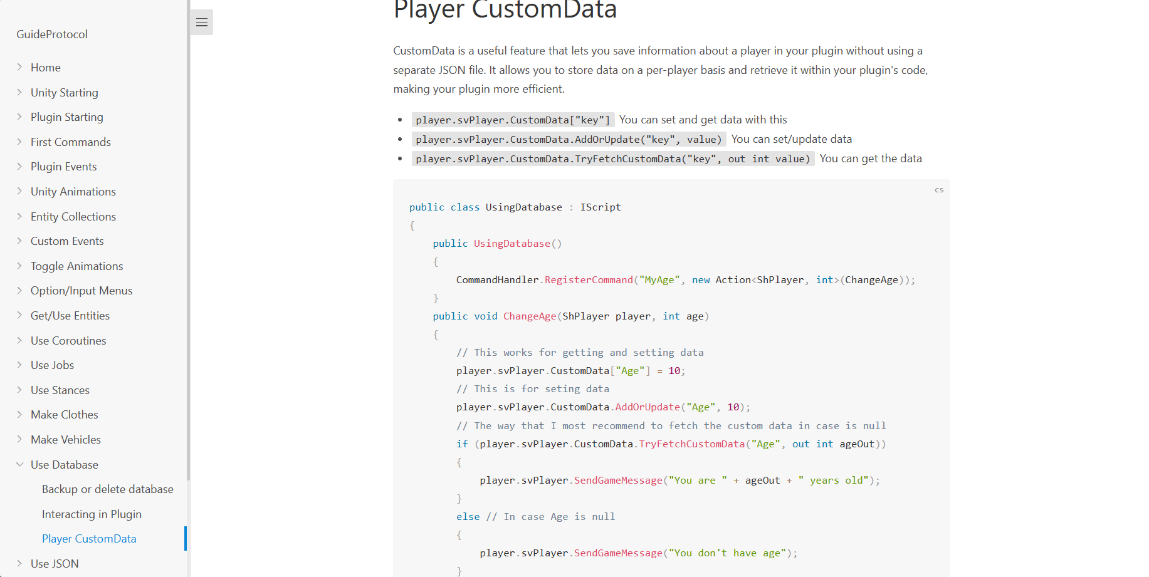Go to Use Stances section
The width and height of the screenshot is (1149, 577).
click(x=60, y=390)
